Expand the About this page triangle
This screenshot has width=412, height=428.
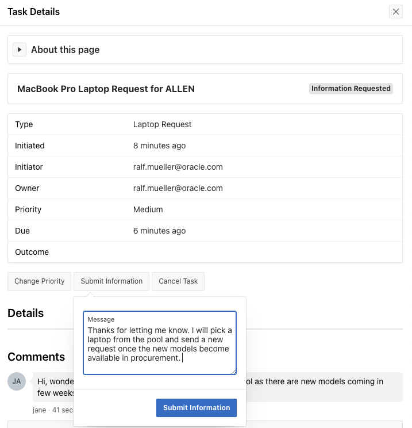point(20,49)
